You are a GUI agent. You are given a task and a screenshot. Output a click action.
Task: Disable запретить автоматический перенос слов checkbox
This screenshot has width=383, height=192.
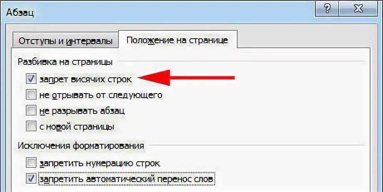tap(31, 179)
